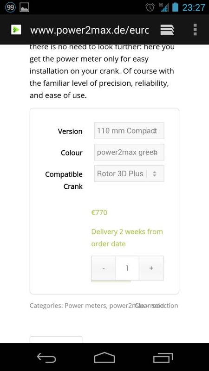Select the quantity field showing 1
Image resolution: width=209 pixels, height=371 pixels.
127,268
